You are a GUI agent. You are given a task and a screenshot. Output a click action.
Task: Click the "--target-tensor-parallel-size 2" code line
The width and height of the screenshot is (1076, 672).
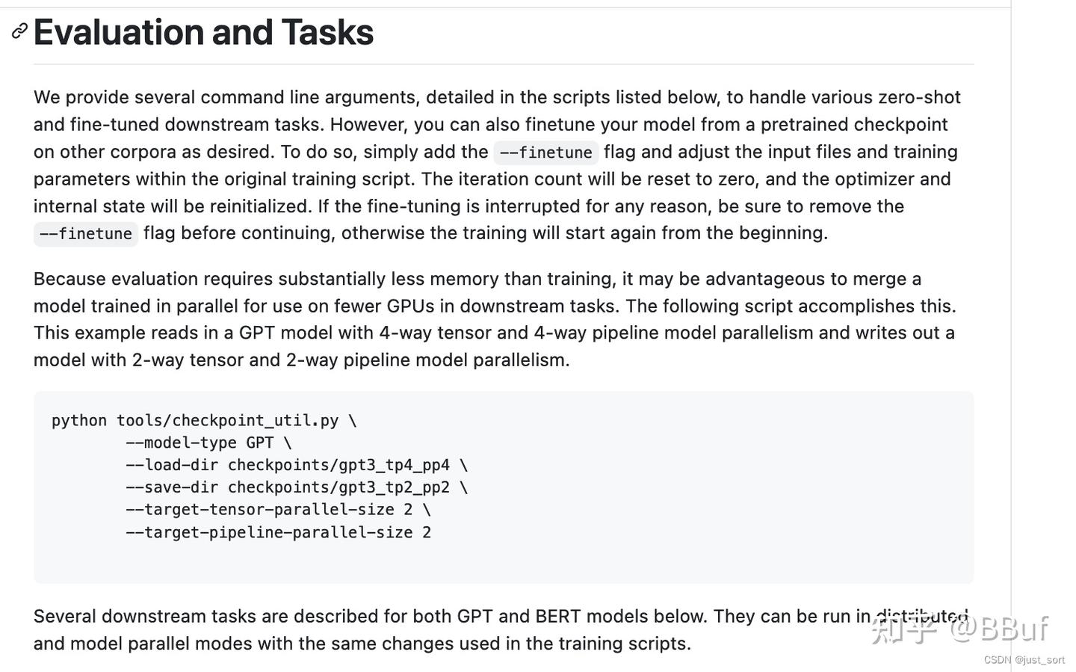pos(277,511)
